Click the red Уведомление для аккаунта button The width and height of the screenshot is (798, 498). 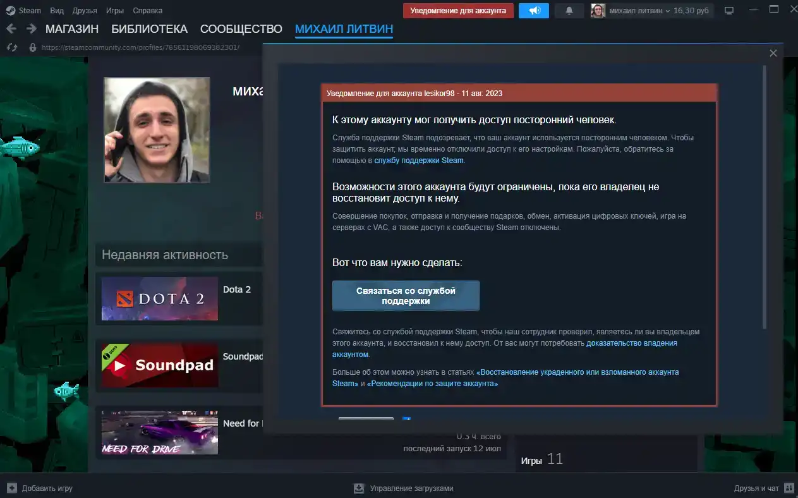(x=458, y=11)
